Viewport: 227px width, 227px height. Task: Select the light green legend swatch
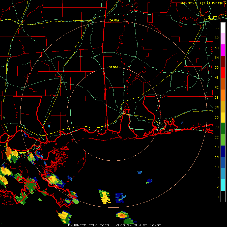223,140
